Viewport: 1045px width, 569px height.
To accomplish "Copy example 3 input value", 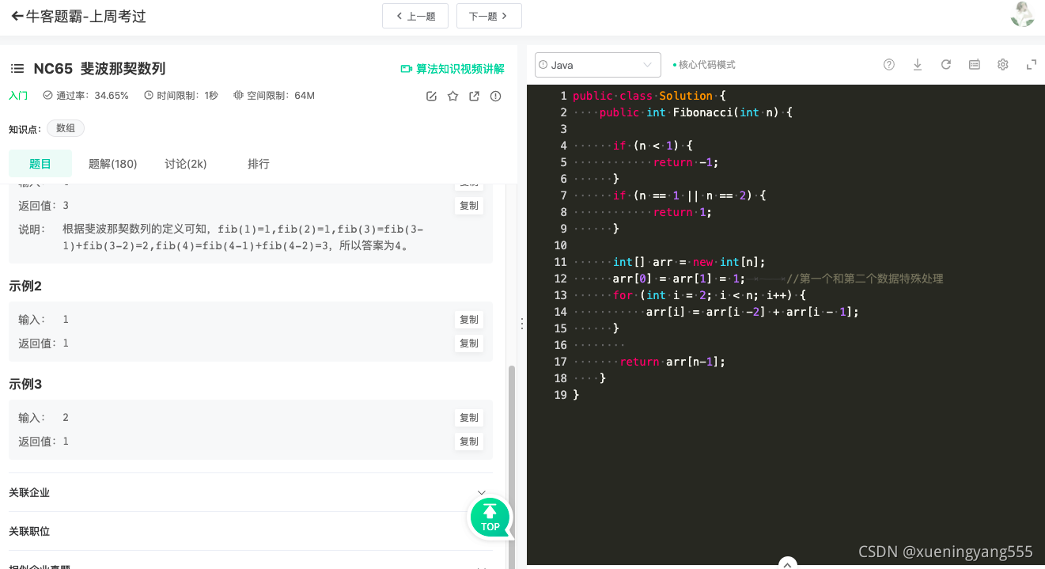I will tap(469, 418).
